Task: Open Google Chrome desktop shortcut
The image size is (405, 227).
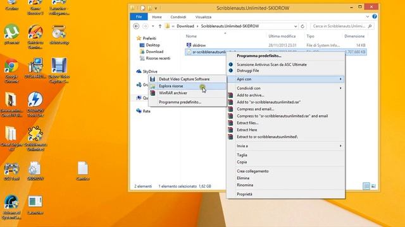Action: [11, 71]
